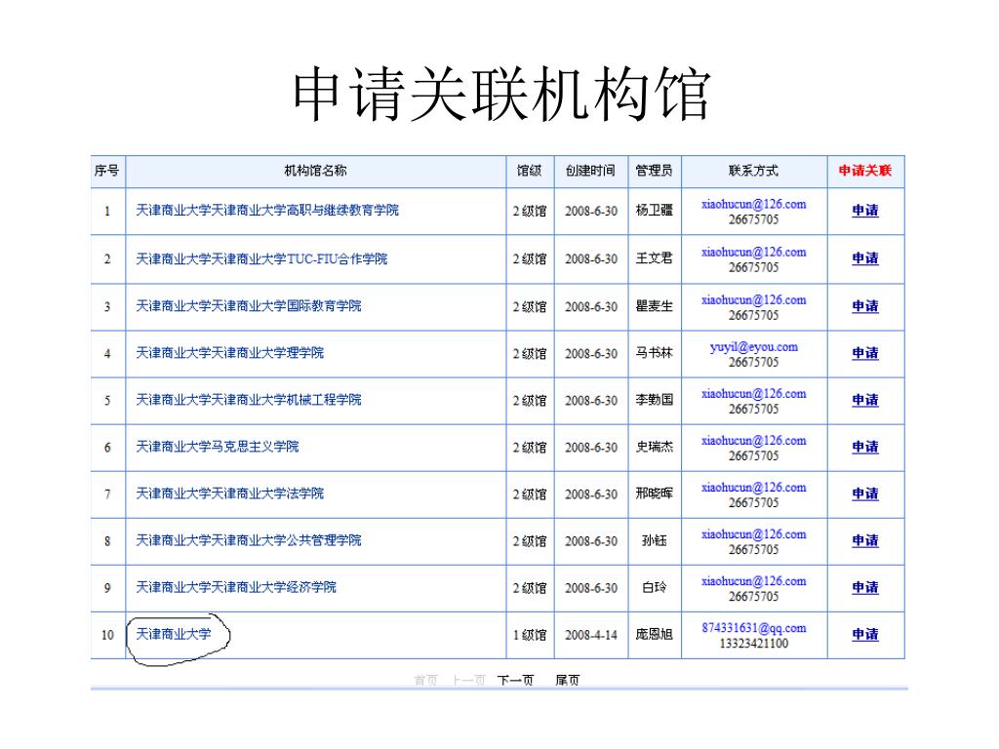The height and width of the screenshot is (749, 999).
Task: Click 申请 for 法学院 row
Action: coord(865,493)
